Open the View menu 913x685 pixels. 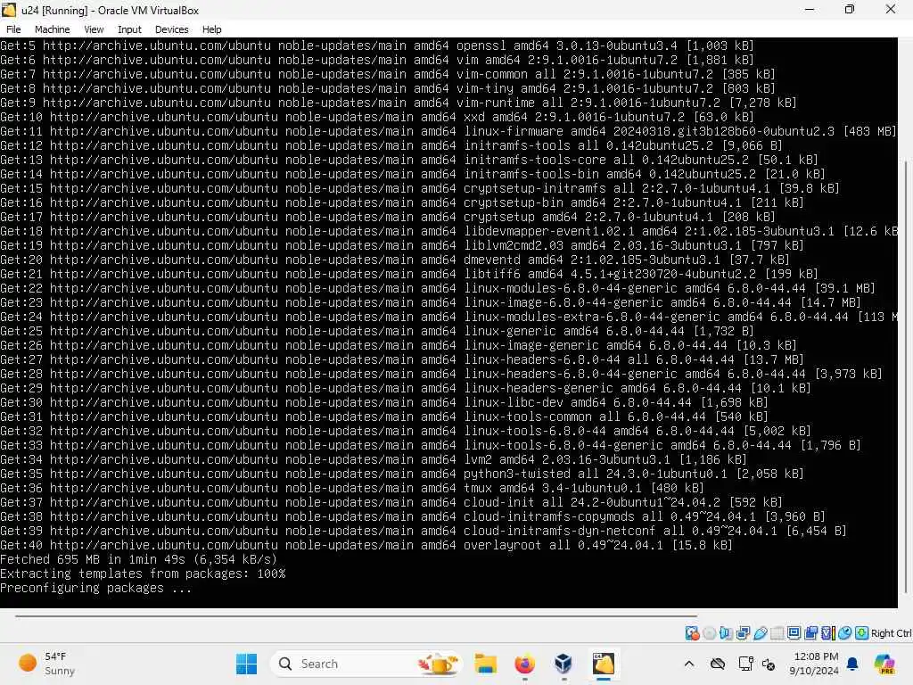(x=94, y=29)
